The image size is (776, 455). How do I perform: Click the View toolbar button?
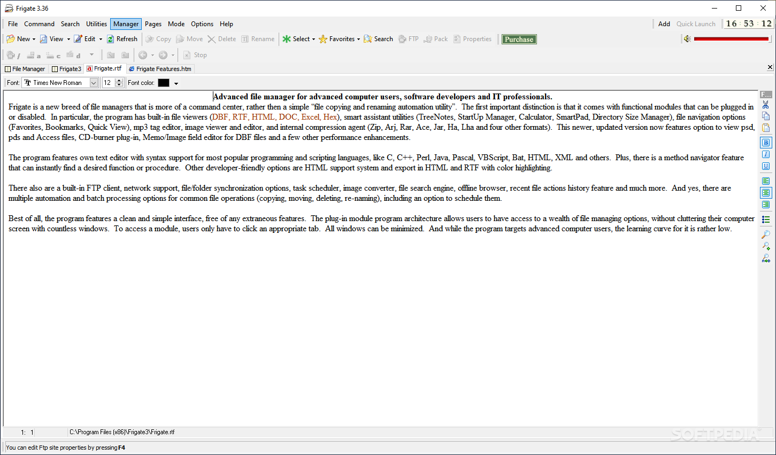click(51, 39)
